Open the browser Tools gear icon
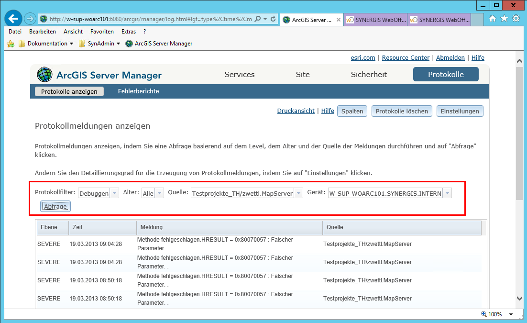This screenshot has width=527, height=323. pos(516,19)
